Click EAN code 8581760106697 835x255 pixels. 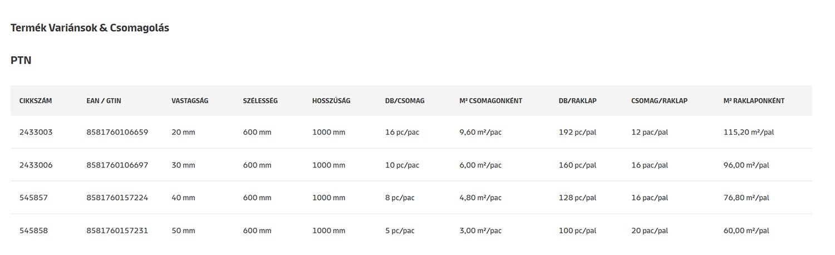117,165
